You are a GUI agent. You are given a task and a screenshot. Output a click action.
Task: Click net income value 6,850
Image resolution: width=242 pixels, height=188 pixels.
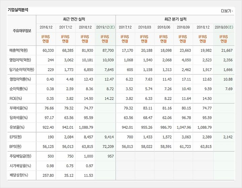[88, 70]
